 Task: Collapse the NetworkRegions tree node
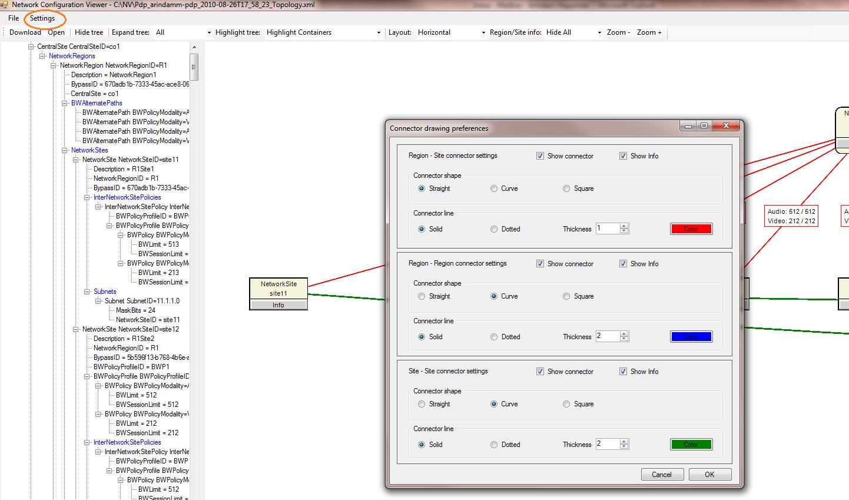point(42,56)
